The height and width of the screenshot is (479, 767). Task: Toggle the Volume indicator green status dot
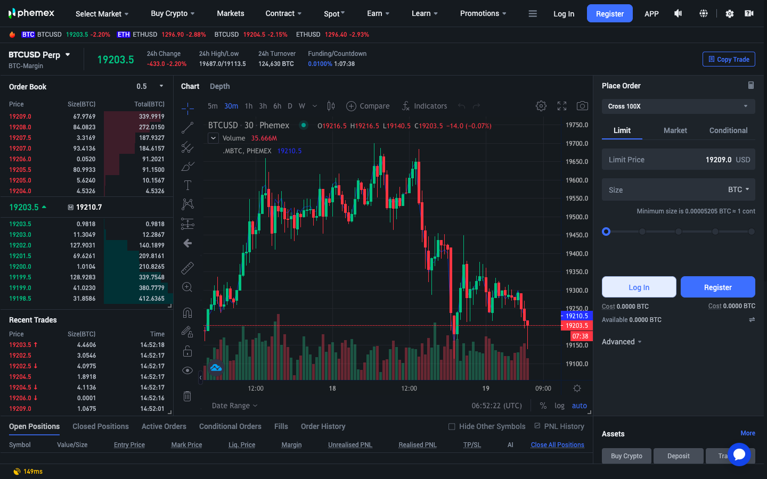[x=304, y=125]
